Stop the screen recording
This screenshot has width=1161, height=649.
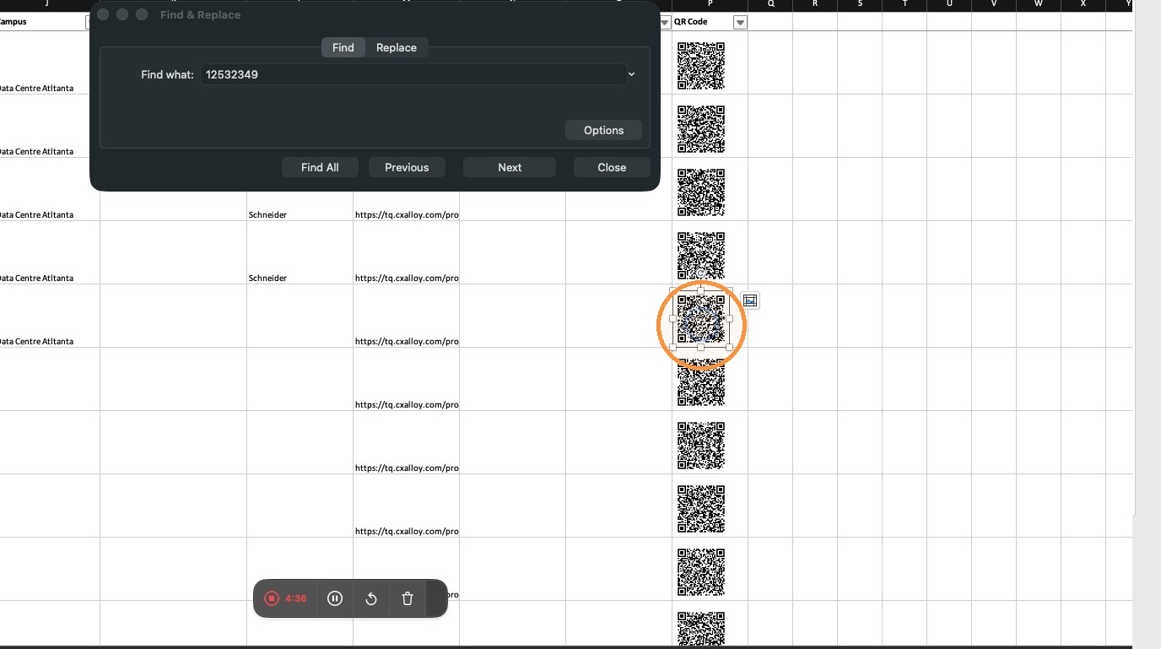click(272, 598)
